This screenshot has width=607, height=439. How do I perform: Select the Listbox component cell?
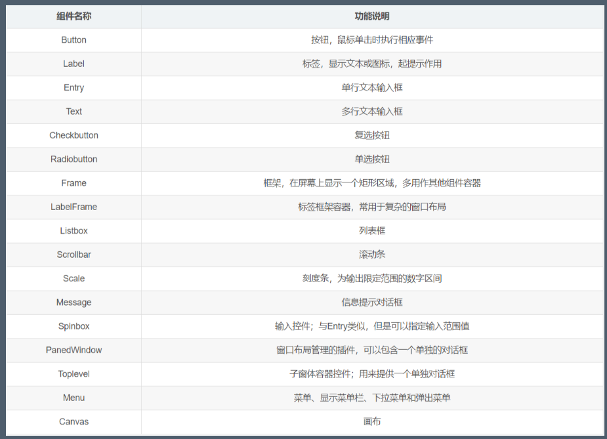73,231
